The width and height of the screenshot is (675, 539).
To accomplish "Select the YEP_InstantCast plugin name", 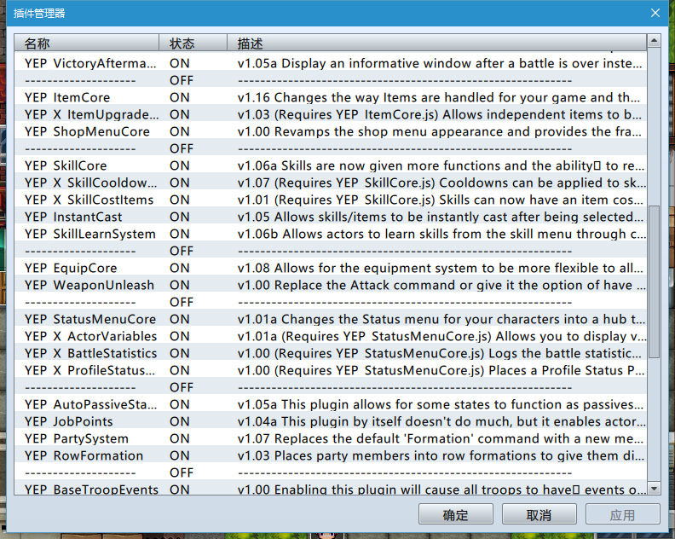I will pos(73,217).
